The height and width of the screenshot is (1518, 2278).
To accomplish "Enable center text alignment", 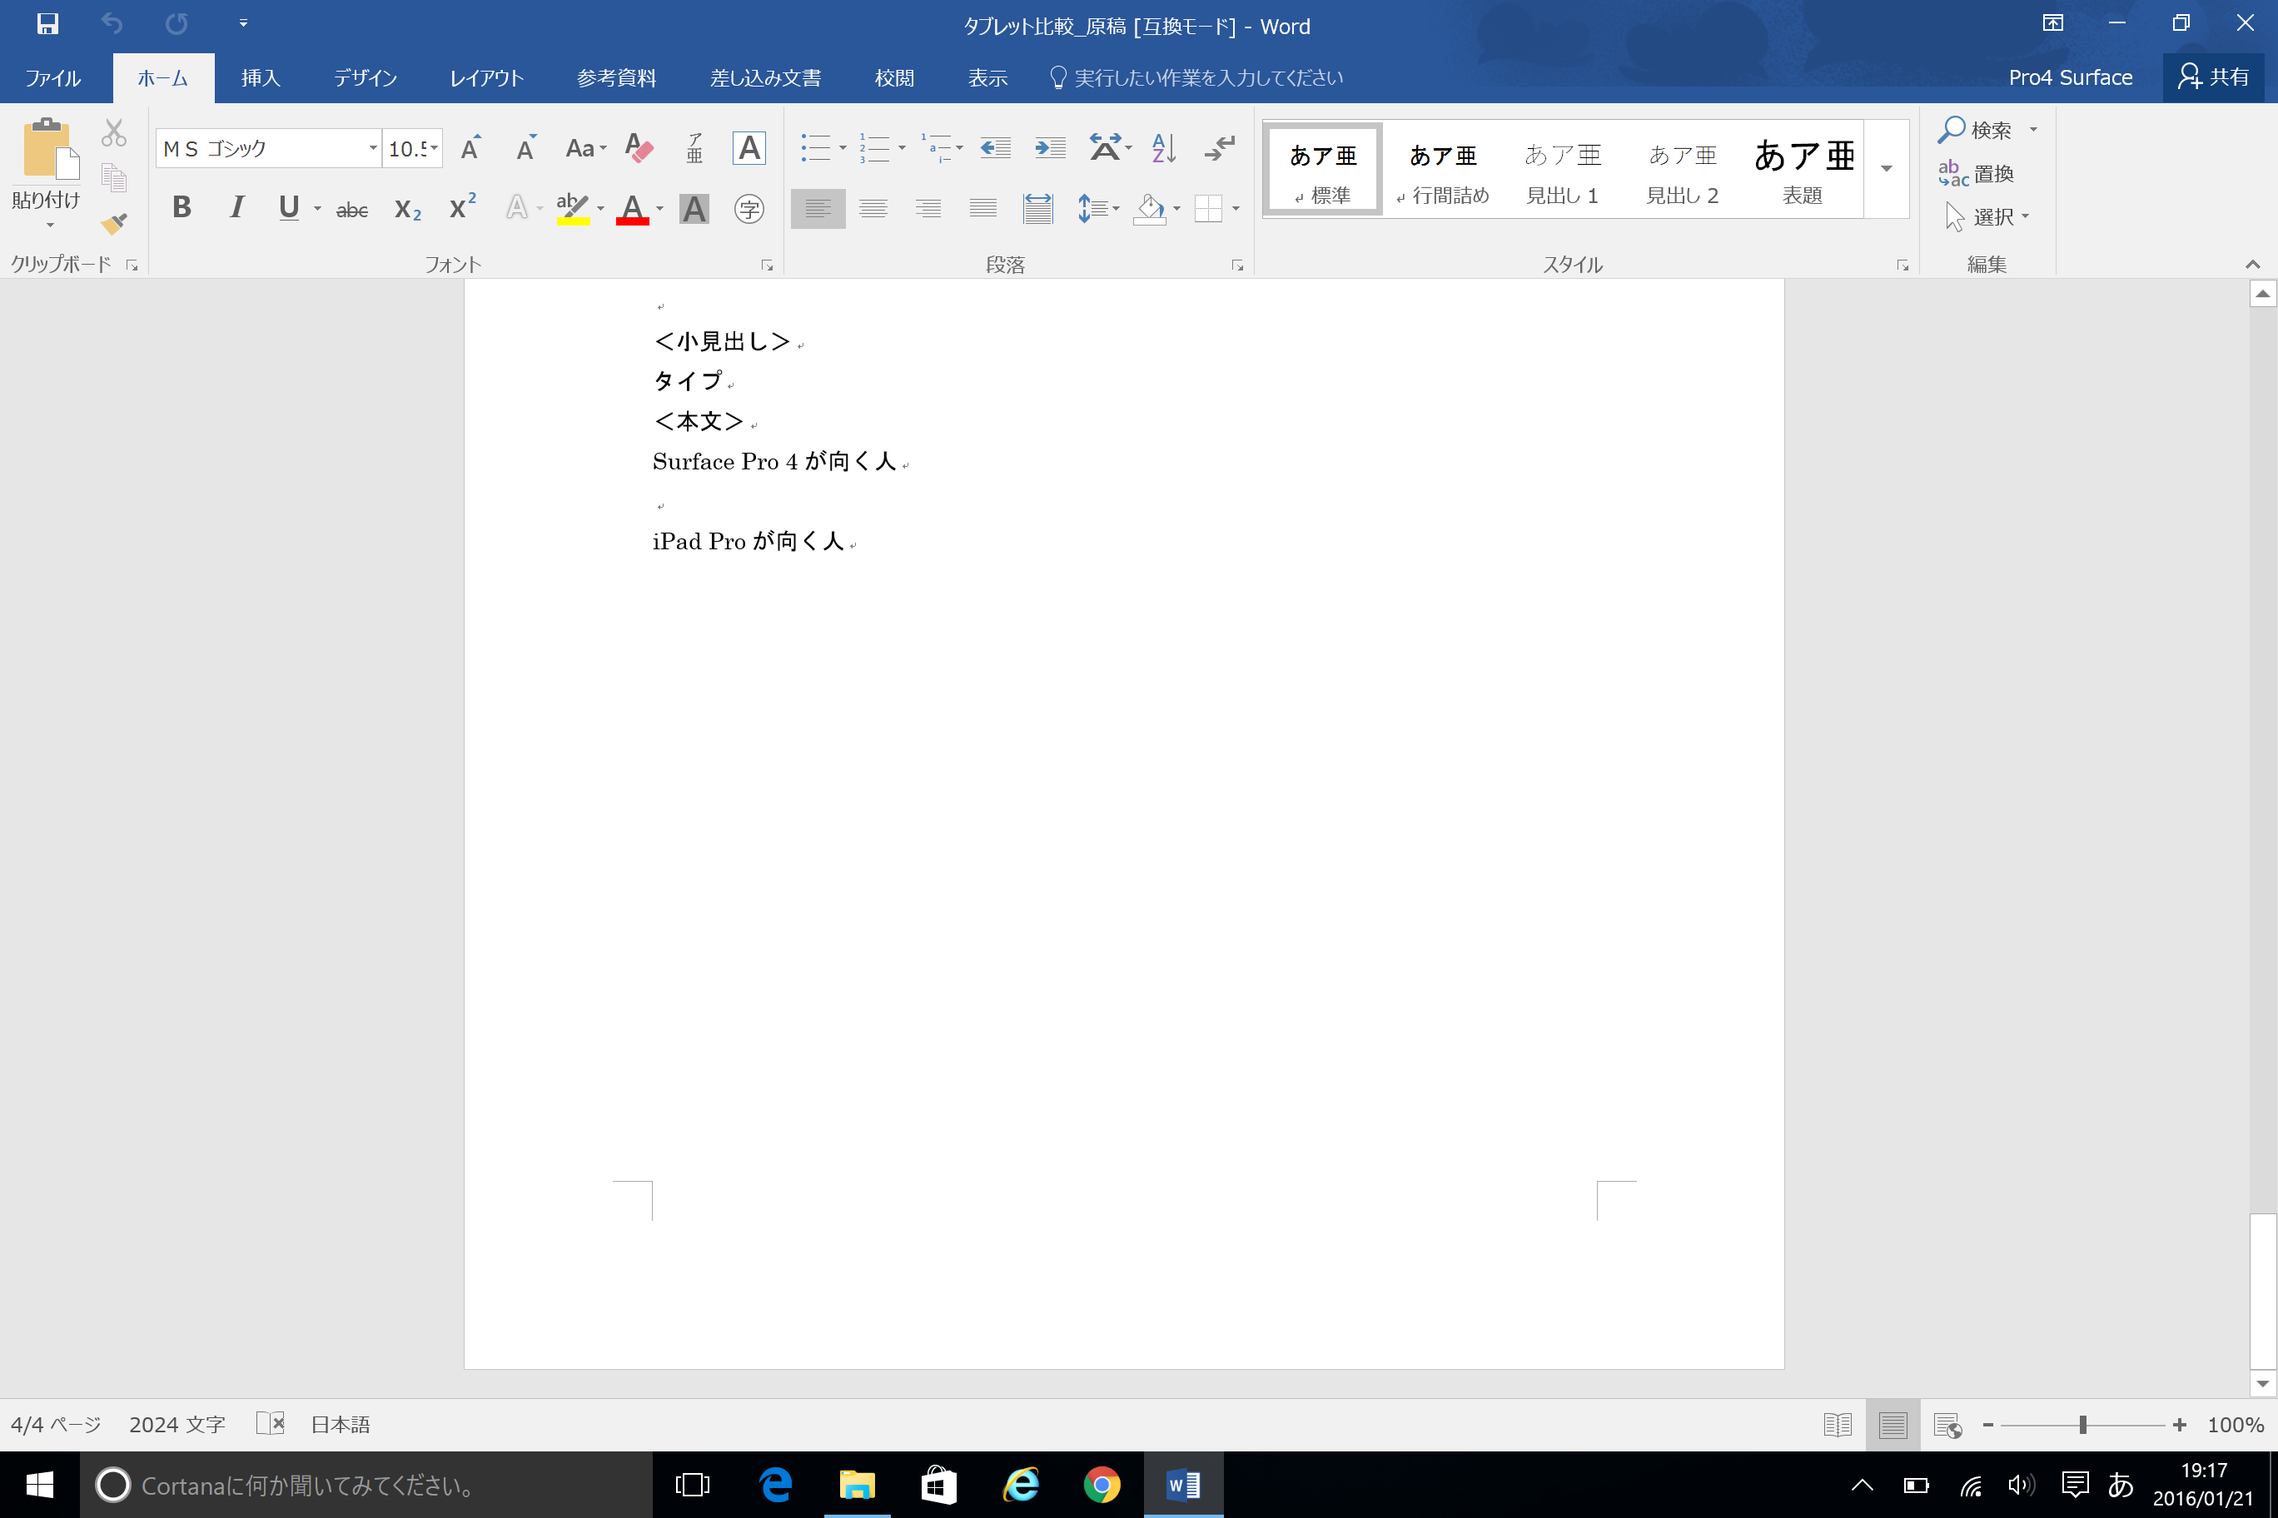I will pyautogui.click(x=873, y=208).
